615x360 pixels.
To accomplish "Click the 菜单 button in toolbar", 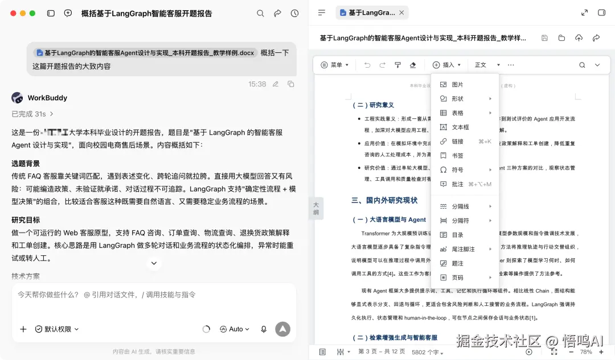I will [335, 65].
